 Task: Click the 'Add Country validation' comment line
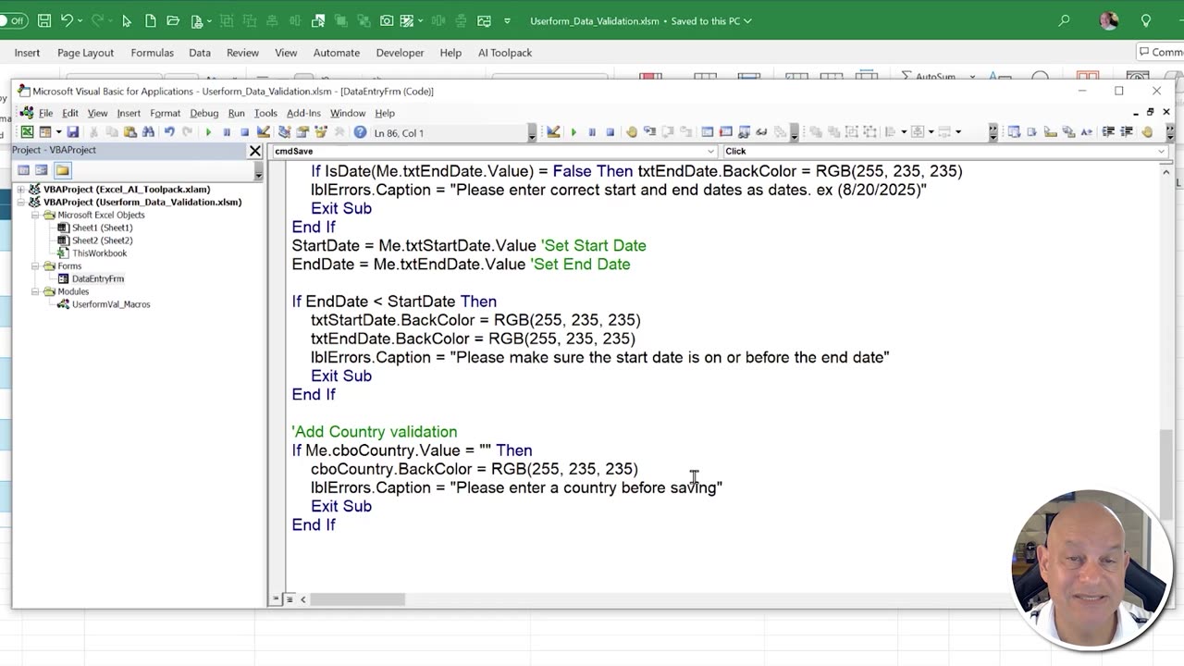click(x=375, y=432)
